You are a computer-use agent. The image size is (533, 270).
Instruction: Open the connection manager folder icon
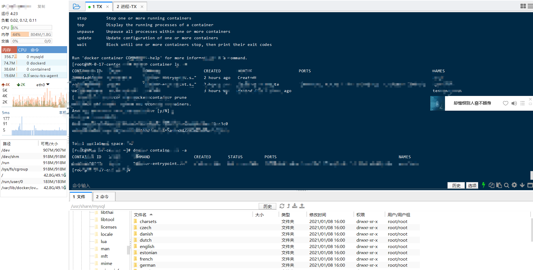pyautogui.click(x=76, y=6)
